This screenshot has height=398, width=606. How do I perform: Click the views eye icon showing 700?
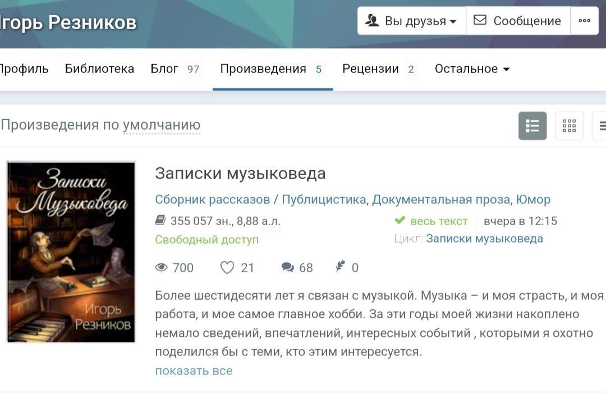click(x=161, y=267)
